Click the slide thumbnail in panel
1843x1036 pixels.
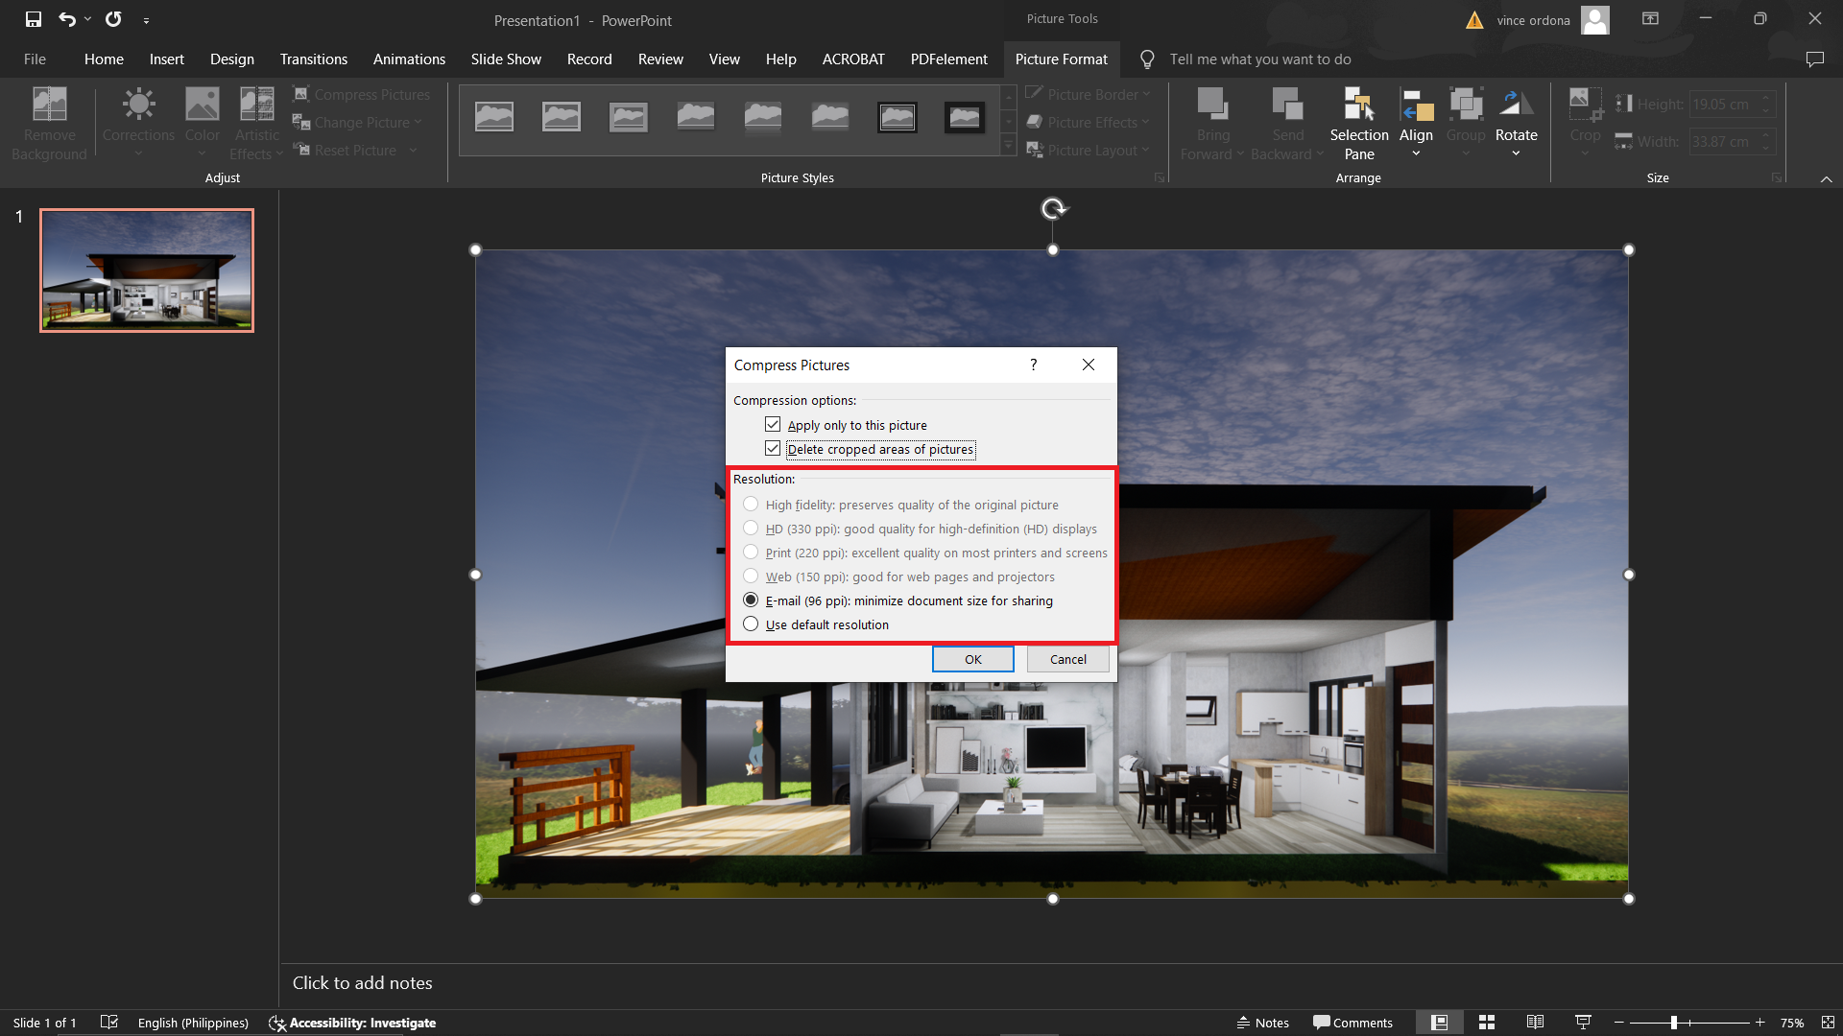click(147, 270)
